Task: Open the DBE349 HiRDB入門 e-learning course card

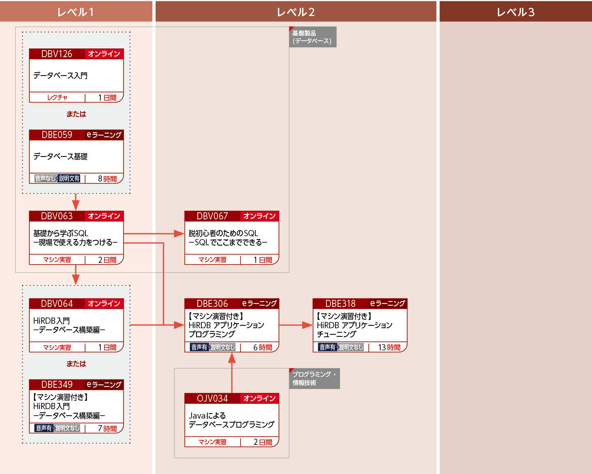Action: pyautogui.click(x=76, y=406)
